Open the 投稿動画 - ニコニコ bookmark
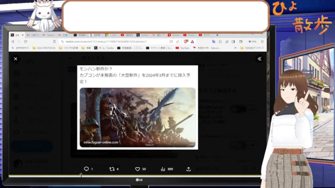The height and width of the screenshot is (188, 335). pos(130,48)
